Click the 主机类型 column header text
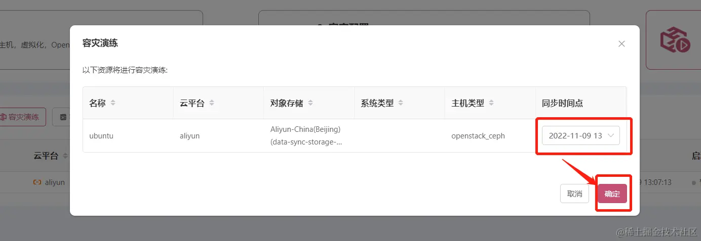701x241 pixels. coord(468,103)
